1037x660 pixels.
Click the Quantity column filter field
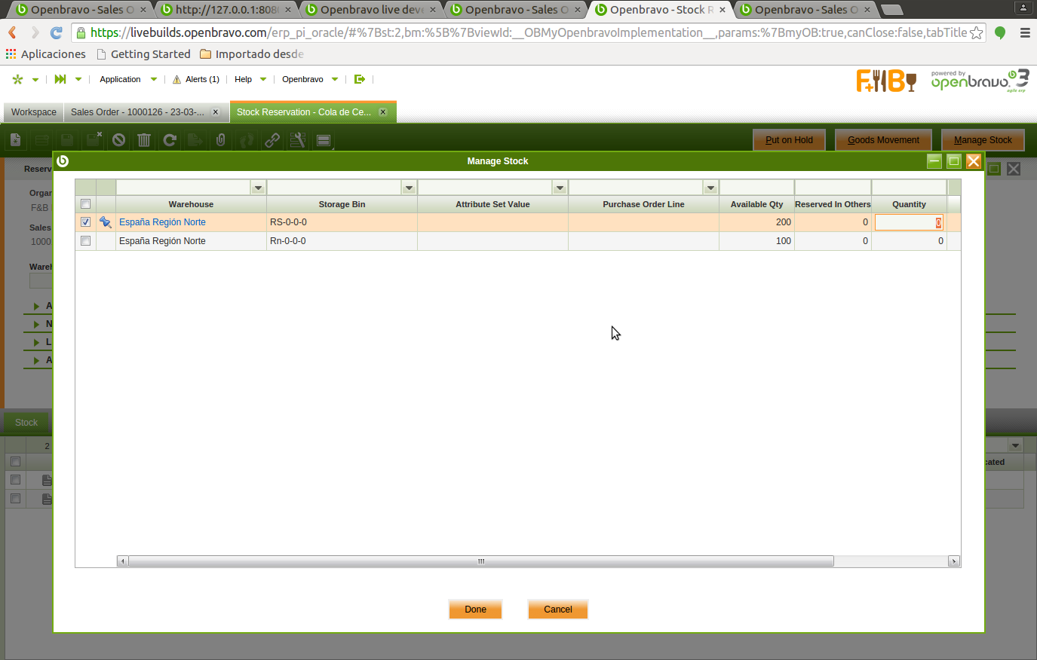(909, 188)
